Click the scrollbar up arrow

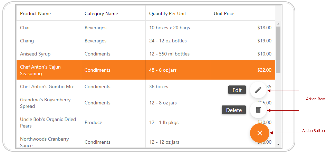point(278,24)
